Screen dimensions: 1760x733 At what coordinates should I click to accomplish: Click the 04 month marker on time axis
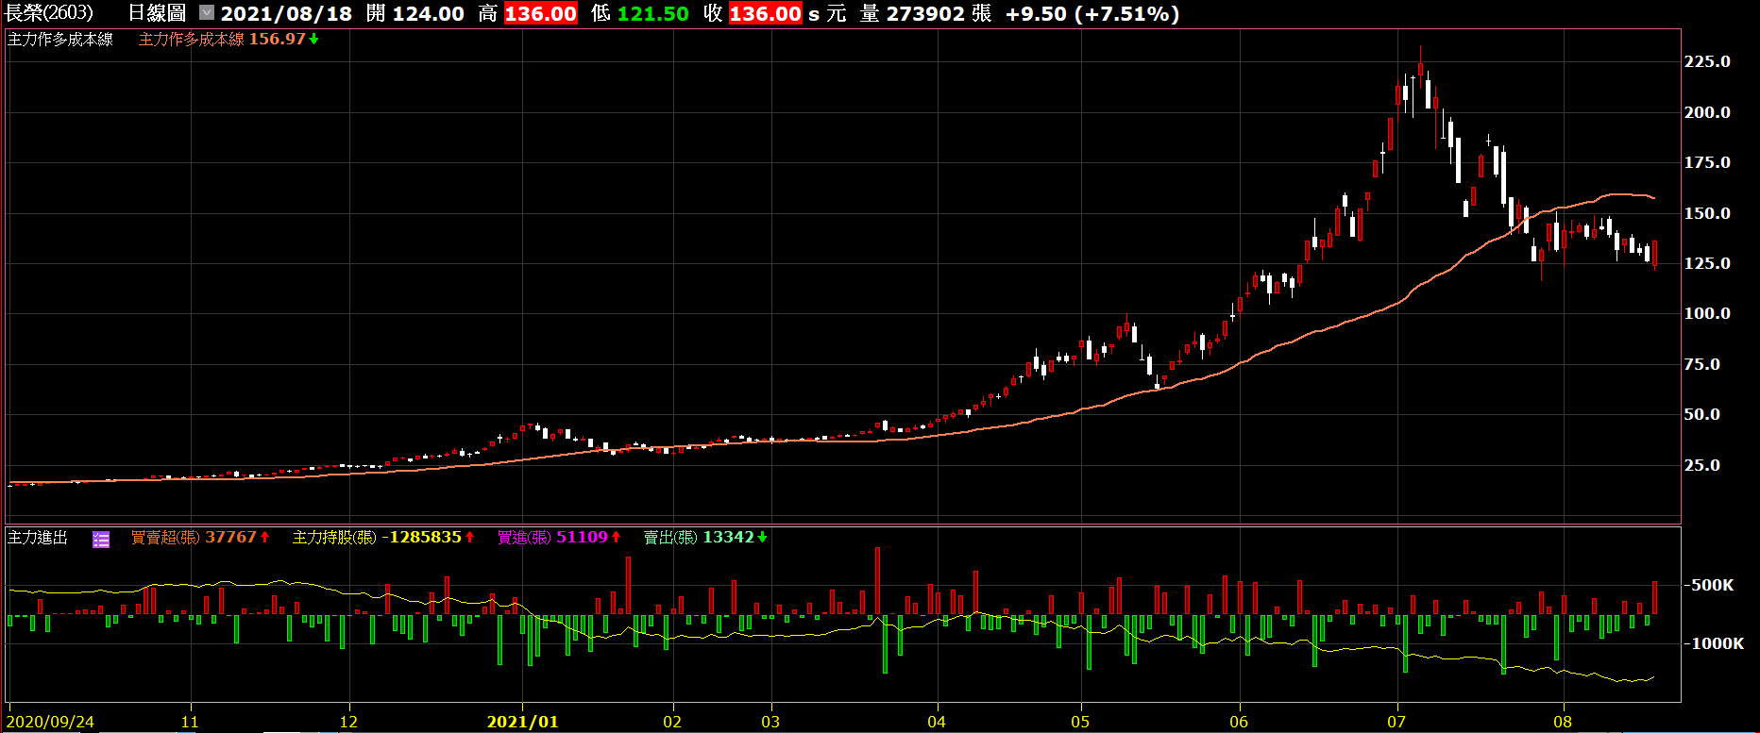pos(937,723)
